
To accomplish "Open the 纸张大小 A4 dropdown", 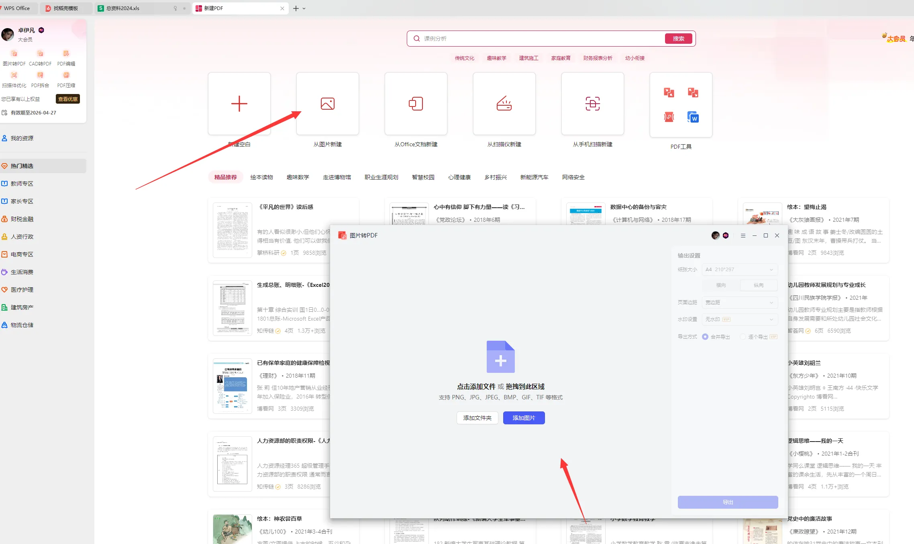I will [x=739, y=270].
